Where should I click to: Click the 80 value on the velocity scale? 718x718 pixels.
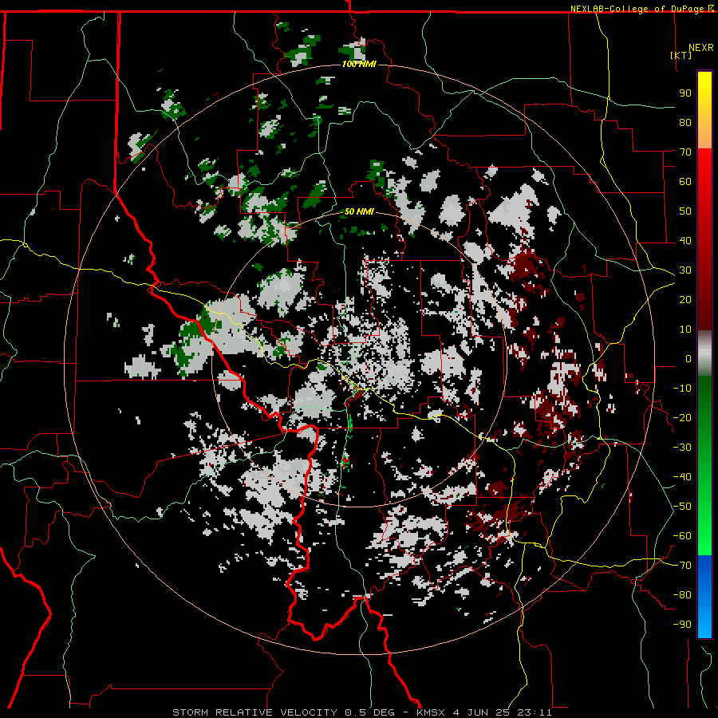(685, 122)
